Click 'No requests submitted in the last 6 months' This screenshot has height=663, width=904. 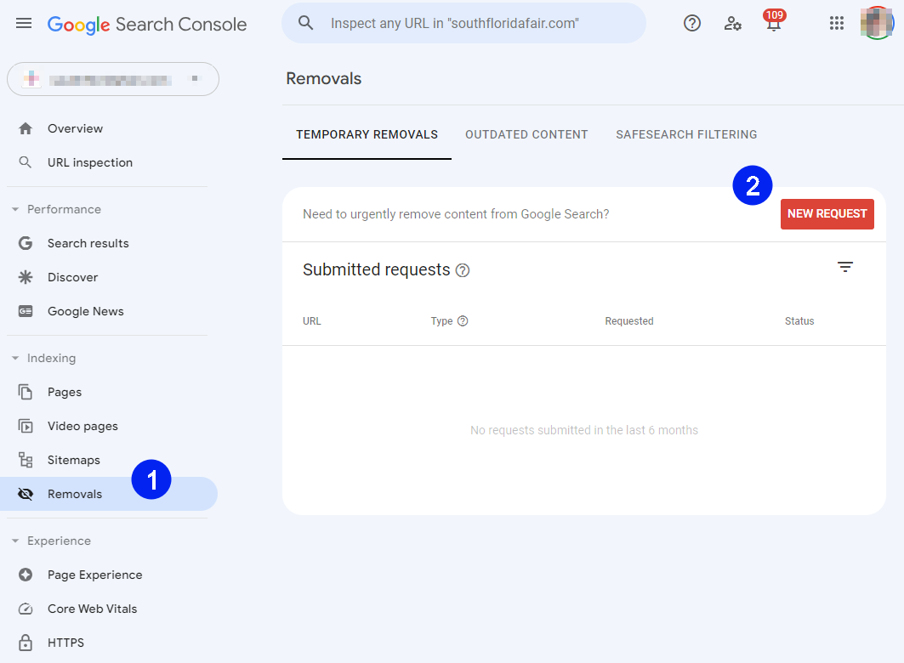(584, 430)
